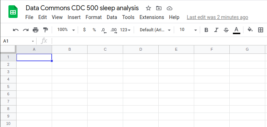This screenshot has height=127, width=267.
Task: Click the Print icon
Action: (36, 30)
